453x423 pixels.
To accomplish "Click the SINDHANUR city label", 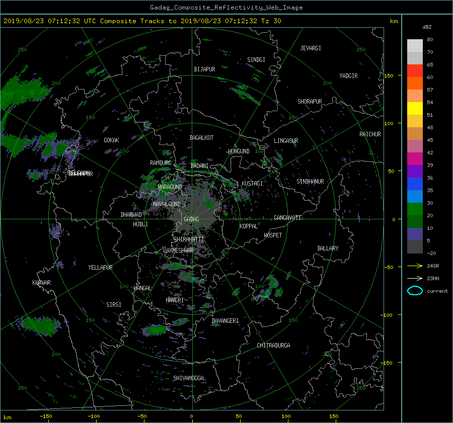I will (310, 182).
